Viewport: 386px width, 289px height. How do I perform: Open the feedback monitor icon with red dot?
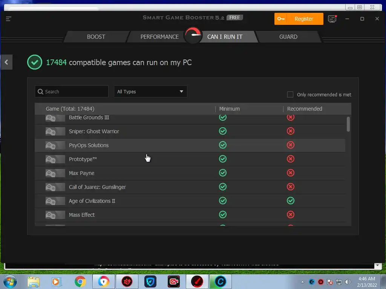tap(332, 19)
